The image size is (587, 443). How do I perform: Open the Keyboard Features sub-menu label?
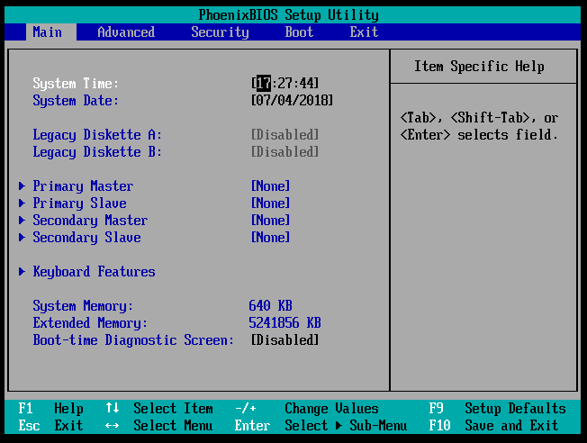[94, 272]
